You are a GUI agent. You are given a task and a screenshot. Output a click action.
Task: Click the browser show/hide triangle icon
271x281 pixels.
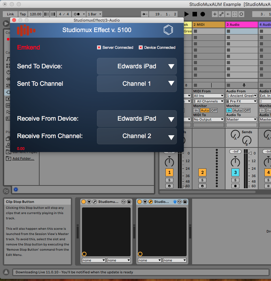tap(6, 23)
